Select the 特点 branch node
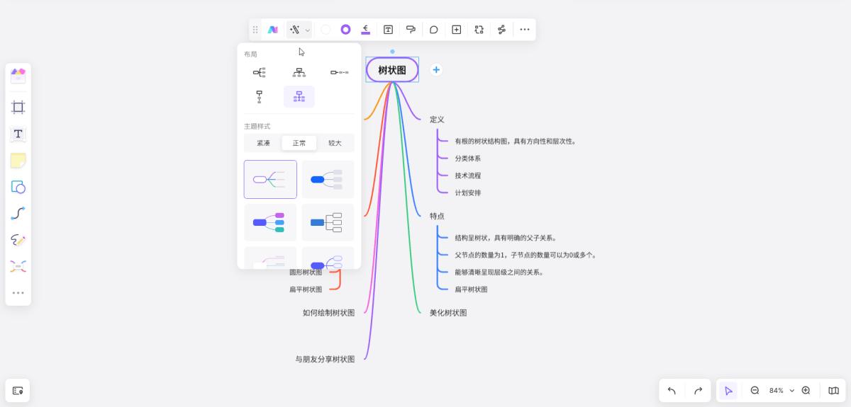This screenshot has width=851, height=407. (x=437, y=216)
